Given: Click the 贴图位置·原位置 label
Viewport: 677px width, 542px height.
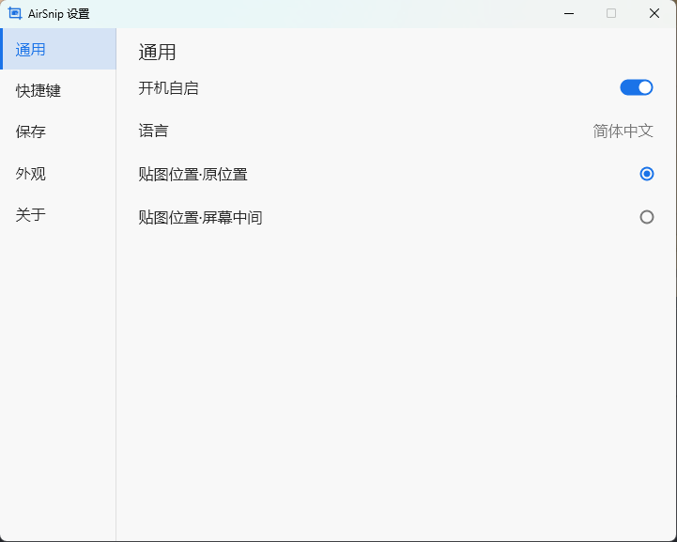Looking at the screenshot, I should [x=192, y=175].
